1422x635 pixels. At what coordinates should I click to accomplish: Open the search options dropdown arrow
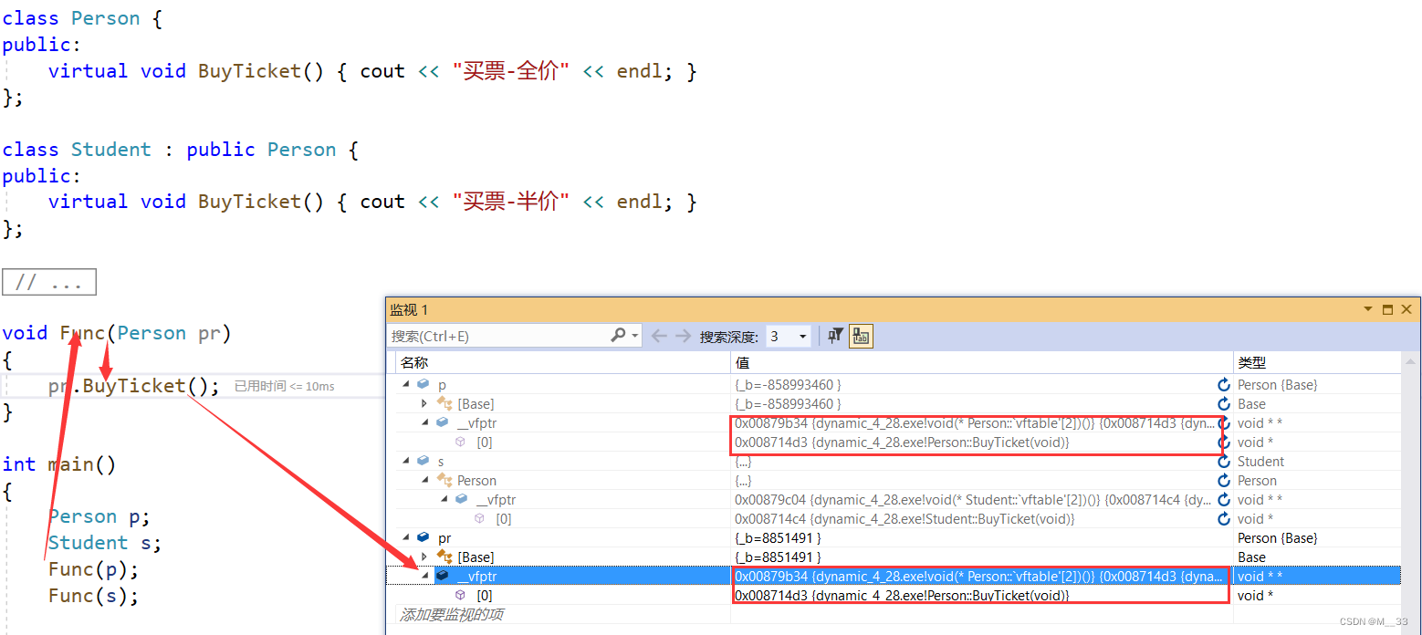pyautogui.click(x=634, y=336)
